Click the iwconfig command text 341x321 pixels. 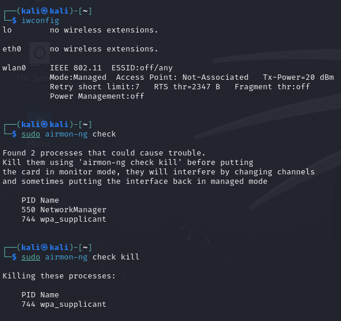(40, 21)
